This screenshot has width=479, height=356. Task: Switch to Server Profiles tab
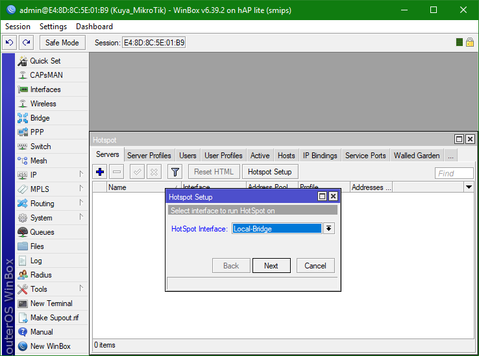coord(149,156)
